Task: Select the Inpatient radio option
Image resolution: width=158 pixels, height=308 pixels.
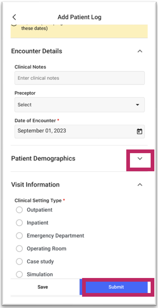Action: pyautogui.click(x=19, y=223)
